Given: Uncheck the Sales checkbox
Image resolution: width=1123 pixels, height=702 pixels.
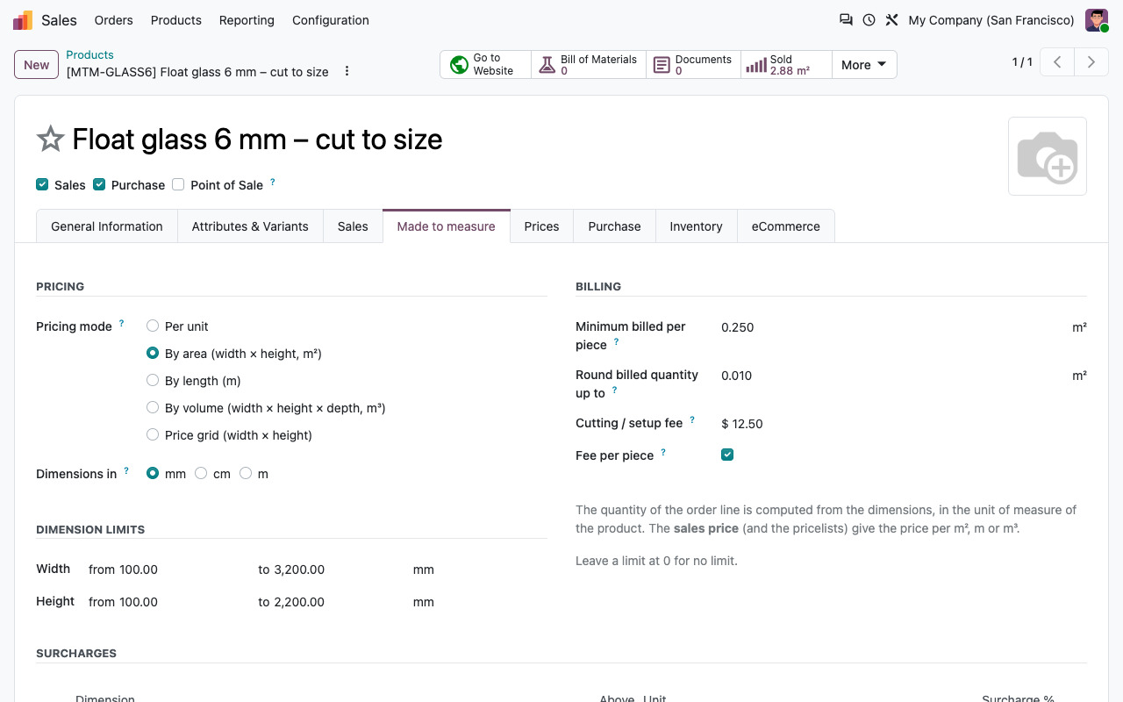Looking at the screenshot, I should pyautogui.click(x=42, y=184).
